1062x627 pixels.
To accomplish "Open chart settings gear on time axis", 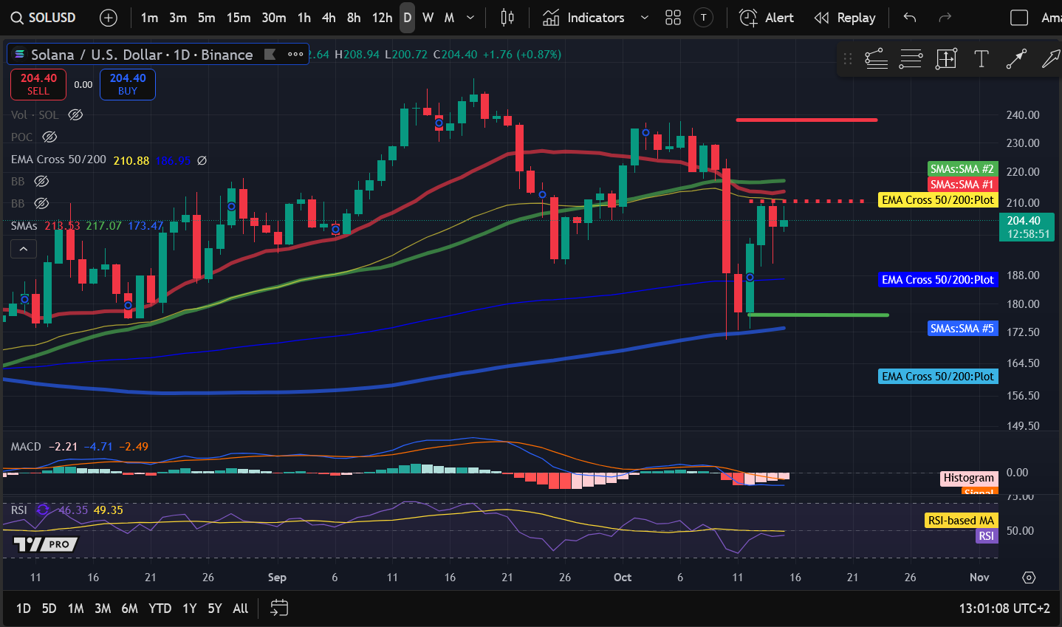I will point(1029,578).
